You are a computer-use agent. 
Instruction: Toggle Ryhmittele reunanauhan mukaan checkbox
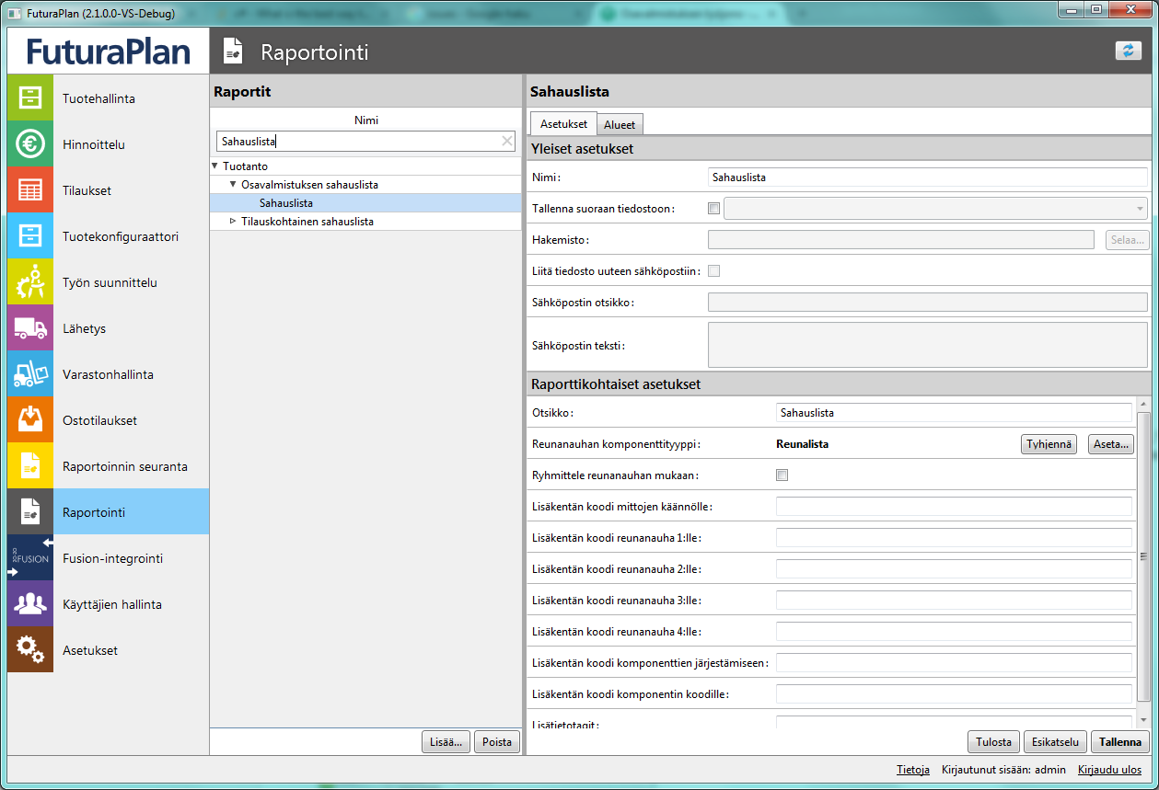coord(782,475)
